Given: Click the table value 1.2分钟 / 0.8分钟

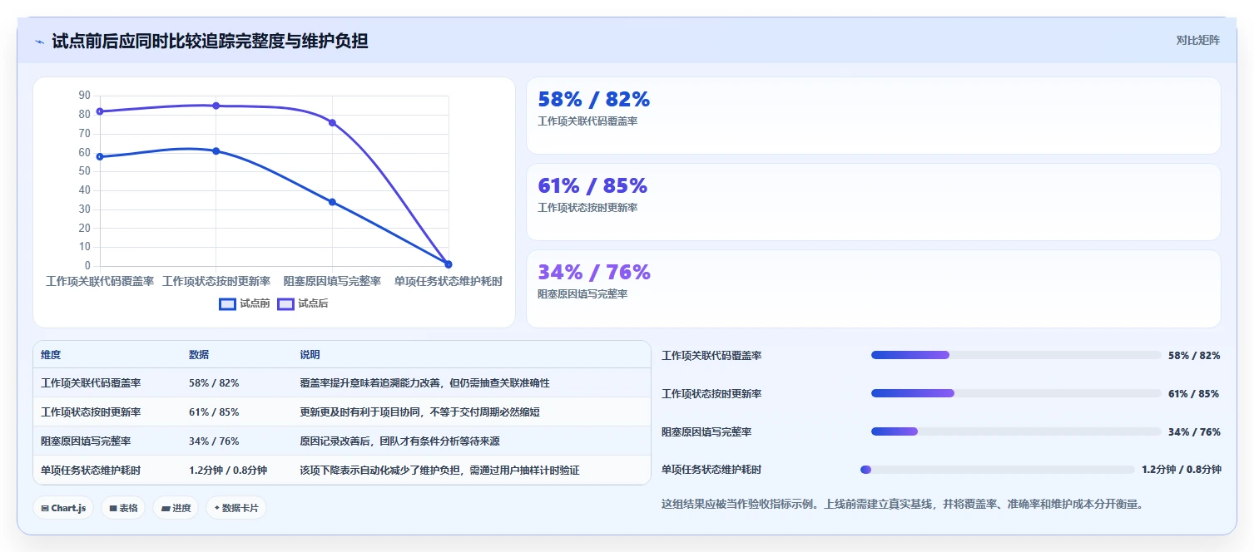Looking at the screenshot, I should pos(228,471).
